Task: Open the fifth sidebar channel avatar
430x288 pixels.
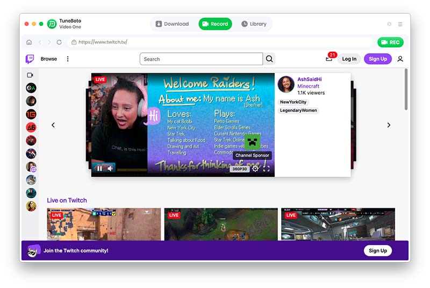Action: tap(31, 141)
